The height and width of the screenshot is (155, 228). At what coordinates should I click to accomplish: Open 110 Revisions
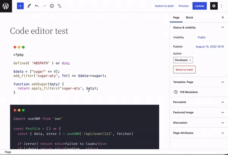pos(199,92)
